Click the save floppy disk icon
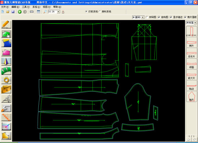 coord(13,12)
